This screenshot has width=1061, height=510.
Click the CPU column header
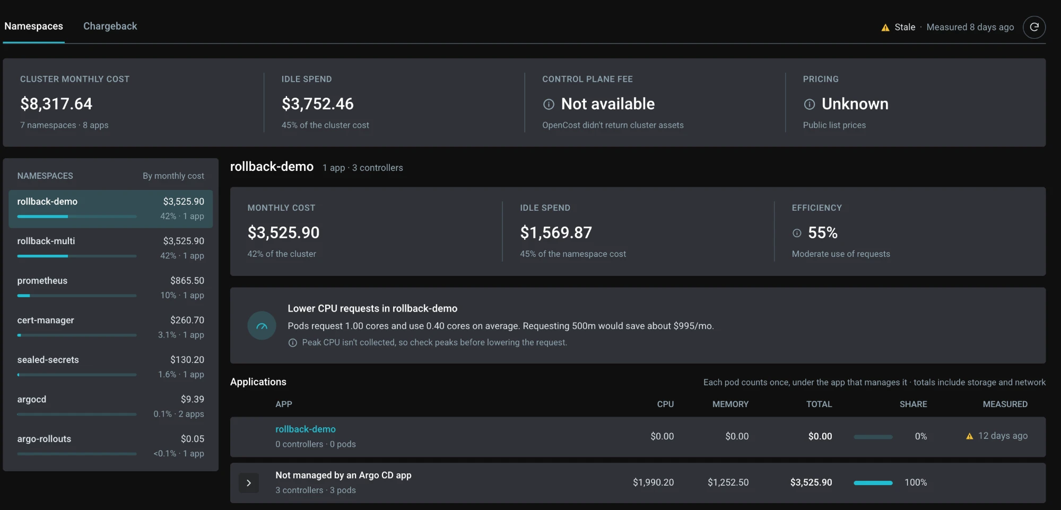(x=665, y=404)
